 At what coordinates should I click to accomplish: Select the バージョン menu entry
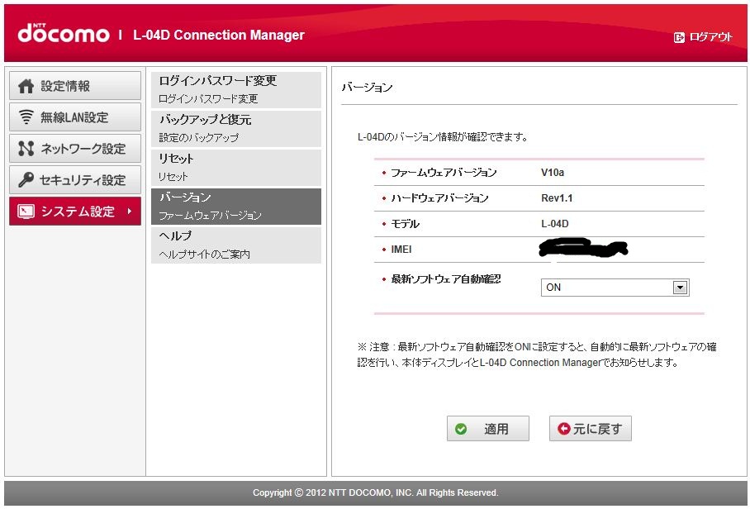pos(235,206)
